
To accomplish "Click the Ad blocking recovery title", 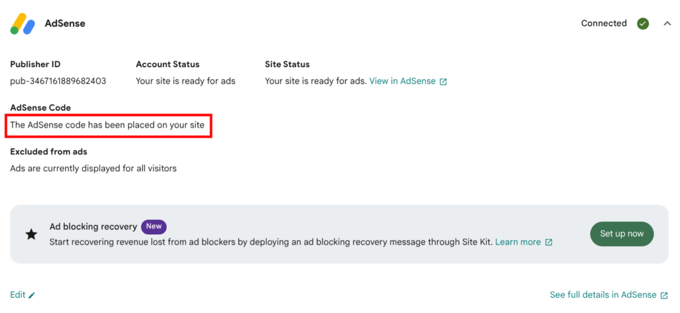I will tap(93, 227).
